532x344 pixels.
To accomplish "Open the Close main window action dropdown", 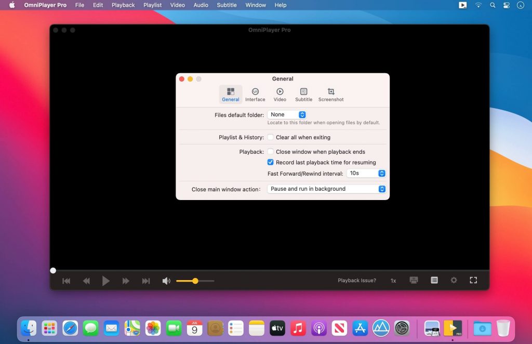I will pyautogui.click(x=326, y=189).
